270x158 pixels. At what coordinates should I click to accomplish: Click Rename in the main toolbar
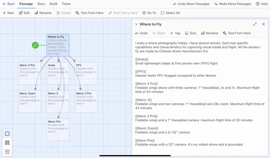pos(43,13)
